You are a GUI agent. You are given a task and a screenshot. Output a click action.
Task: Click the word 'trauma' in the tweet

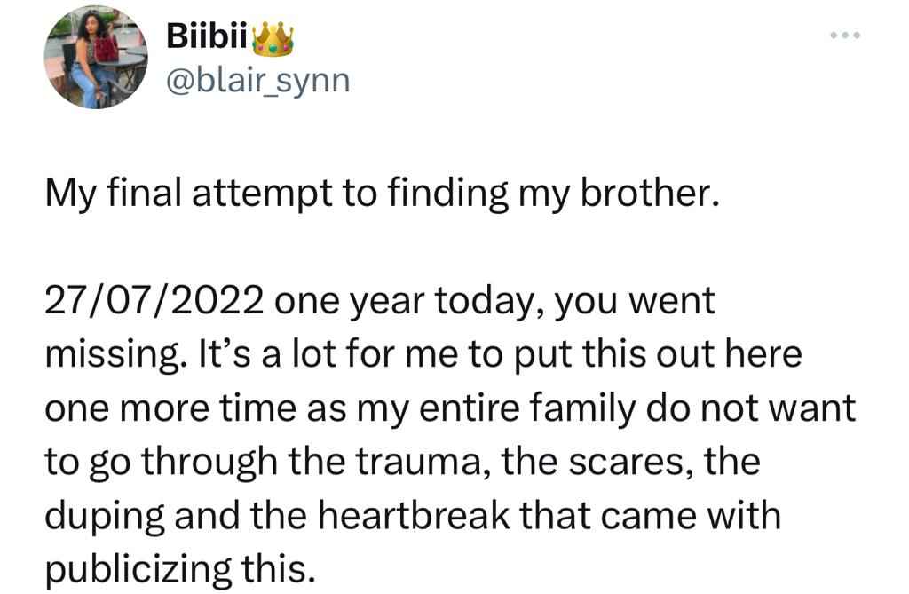419,463
